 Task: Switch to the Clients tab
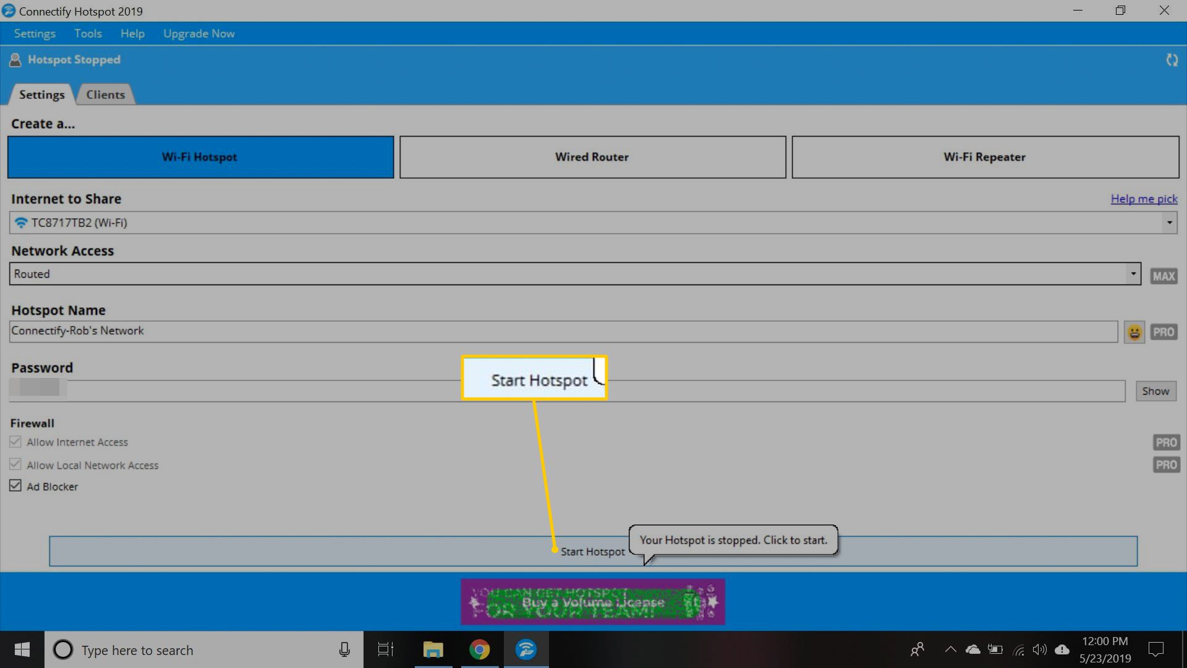[105, 95]
